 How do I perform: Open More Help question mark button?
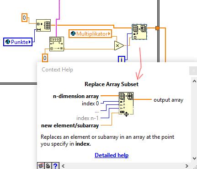click(55, 166)
